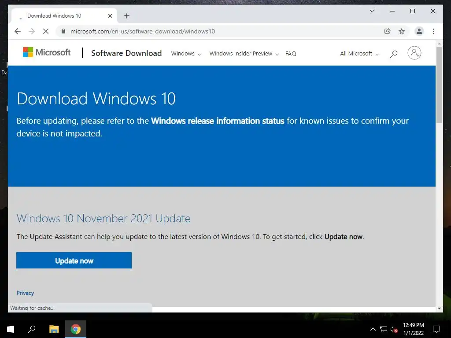
Task: Open the Chrome profile avatar
Action: point(419,31)
